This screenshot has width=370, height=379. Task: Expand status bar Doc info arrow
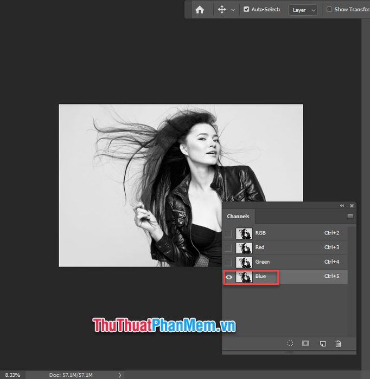[119, 375]
